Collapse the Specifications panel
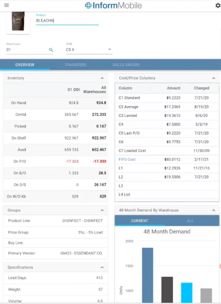 (x=102, y=267)
